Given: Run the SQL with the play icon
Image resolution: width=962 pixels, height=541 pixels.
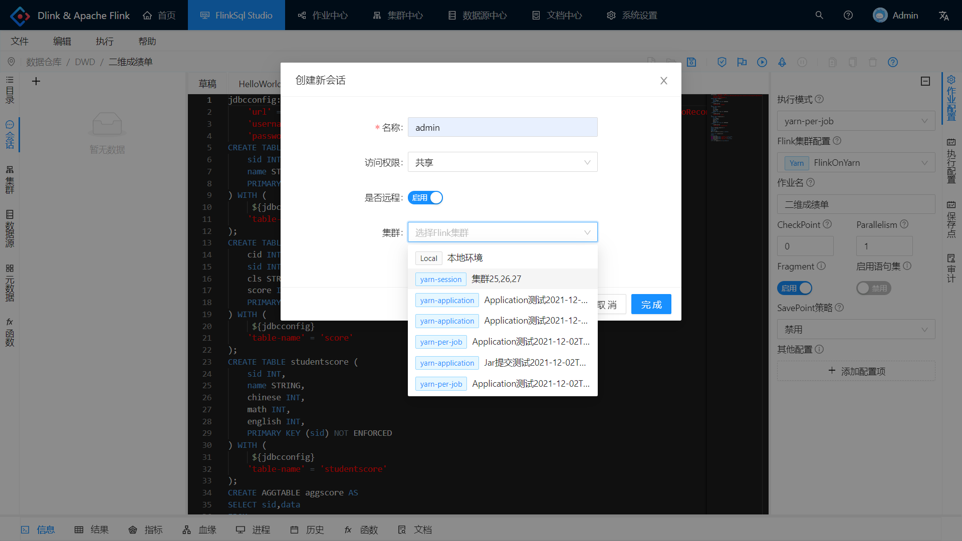Looking at the screenshot, I should tap(762, 62).
